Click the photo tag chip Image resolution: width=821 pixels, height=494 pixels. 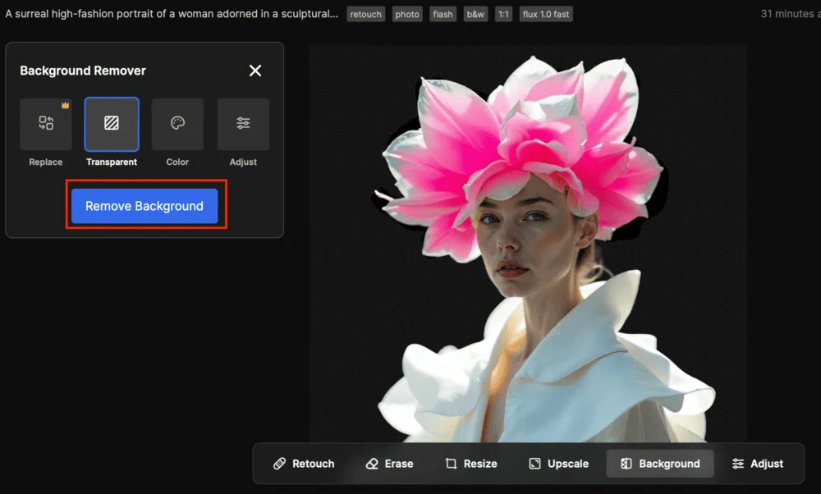[x=406, y=14]
